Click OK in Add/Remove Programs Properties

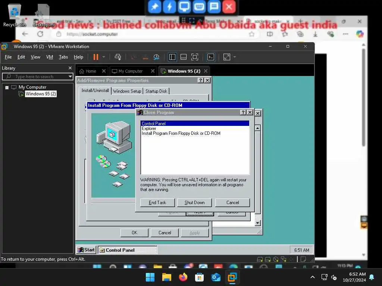pos(134,233)
